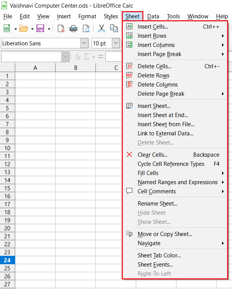The width and height of the screenshot is (232, 289).
Task: Choose Insert Sheet... menu entry
Action: [175, 106]
